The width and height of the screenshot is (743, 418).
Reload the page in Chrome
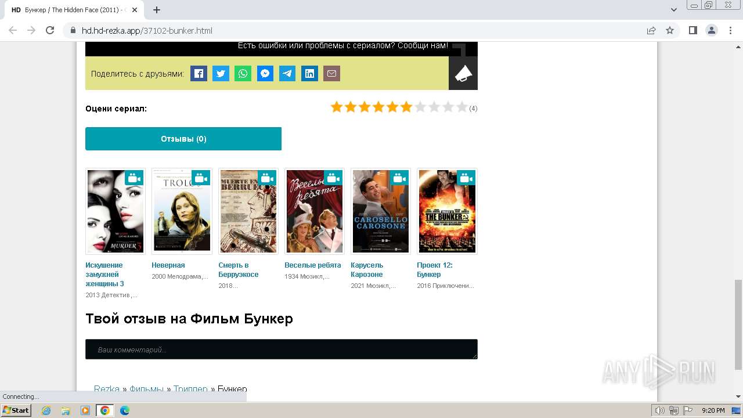tap(50, 30)
